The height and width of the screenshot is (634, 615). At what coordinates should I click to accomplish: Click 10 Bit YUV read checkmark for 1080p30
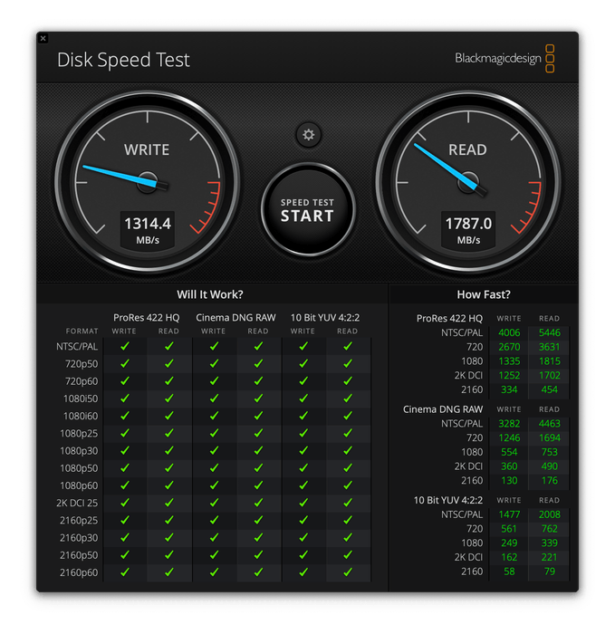pyautogui.click(x=348, y=450)
